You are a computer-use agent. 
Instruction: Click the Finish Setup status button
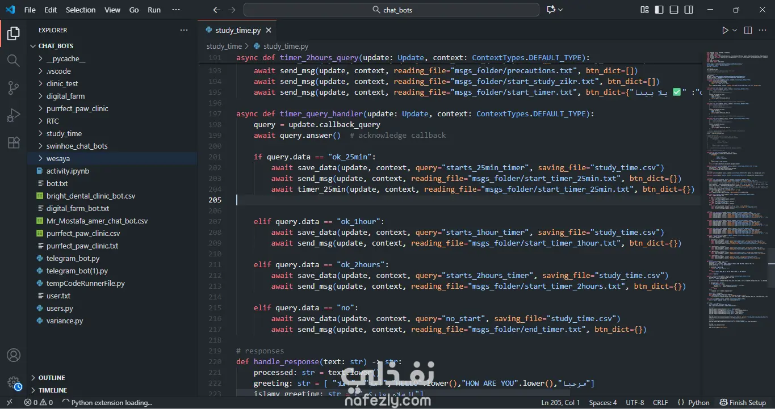pyautogui.click(x=743, y=403)
